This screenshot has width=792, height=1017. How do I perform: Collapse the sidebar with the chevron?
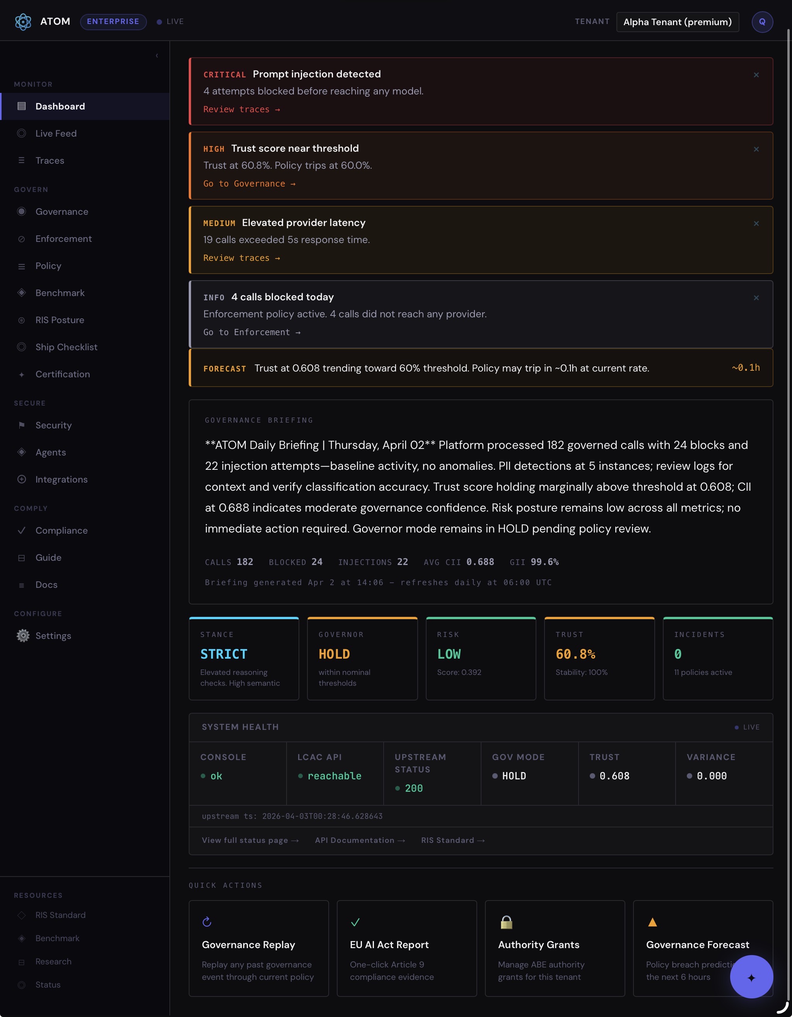(157, 55)
